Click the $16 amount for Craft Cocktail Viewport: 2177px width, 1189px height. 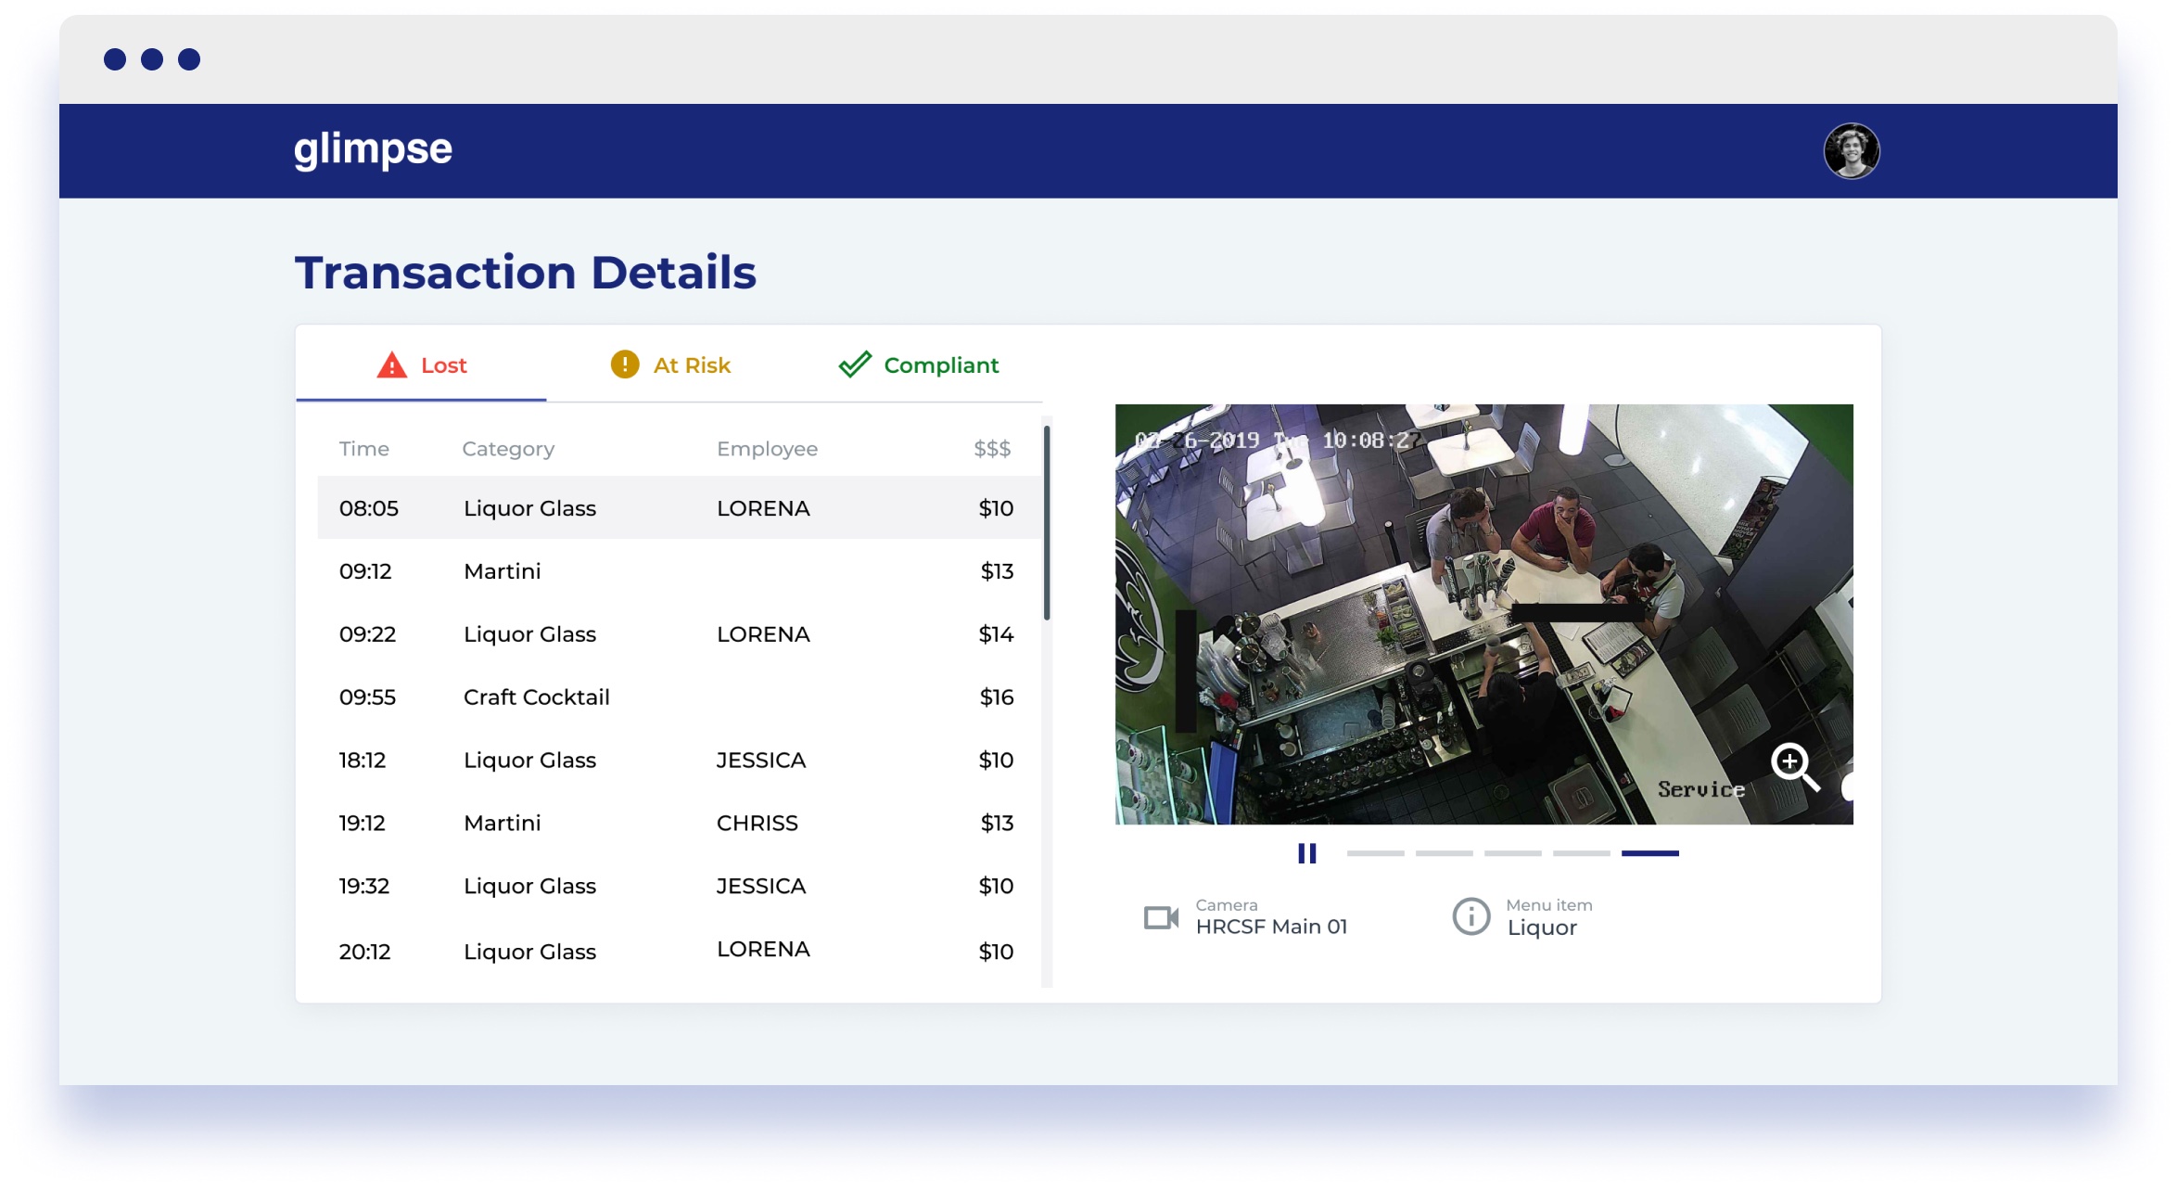click(x=997, y=697)
